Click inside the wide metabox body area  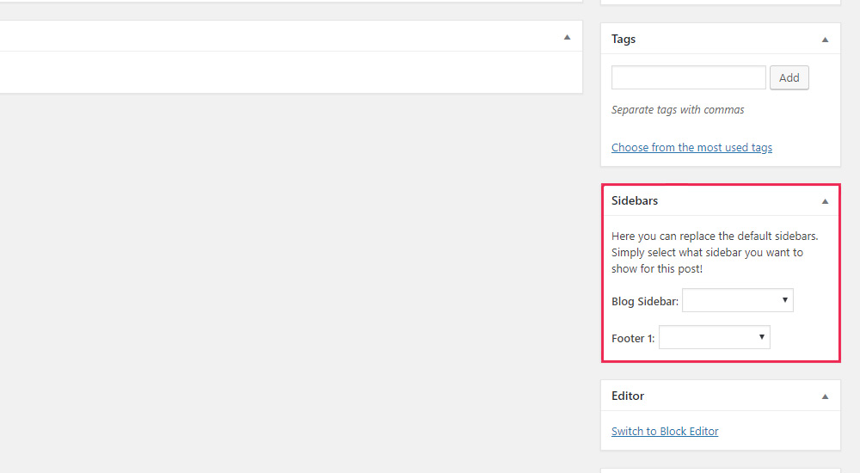pos(291,72)
